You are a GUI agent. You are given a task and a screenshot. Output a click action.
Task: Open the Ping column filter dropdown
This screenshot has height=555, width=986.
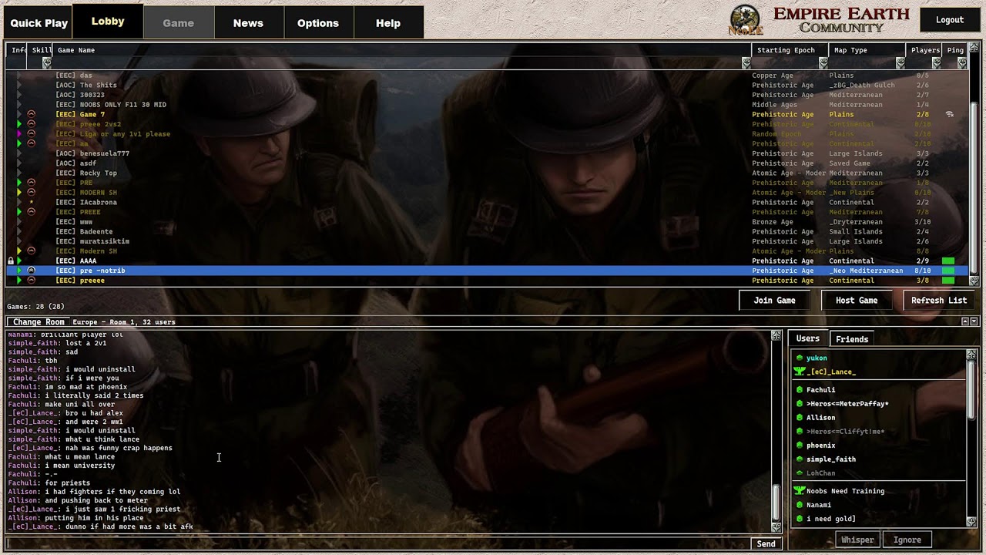point(962,62)
